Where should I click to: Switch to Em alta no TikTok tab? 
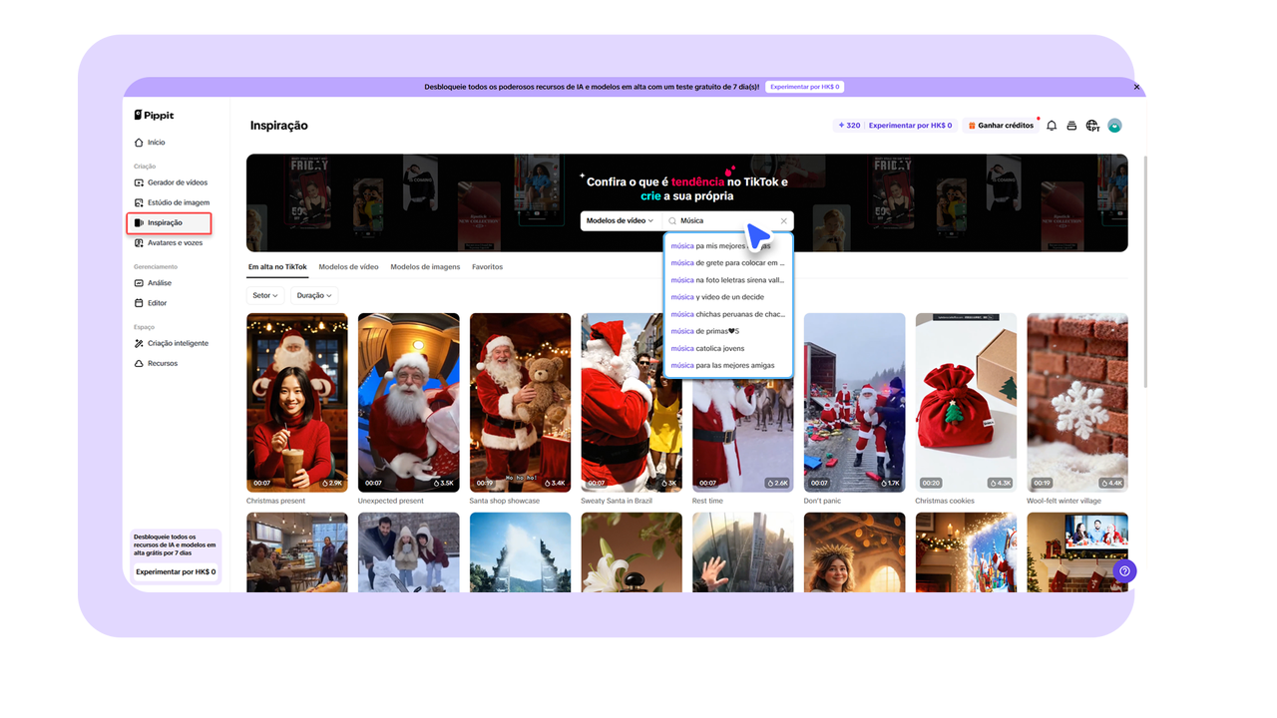tap(277, 267)
